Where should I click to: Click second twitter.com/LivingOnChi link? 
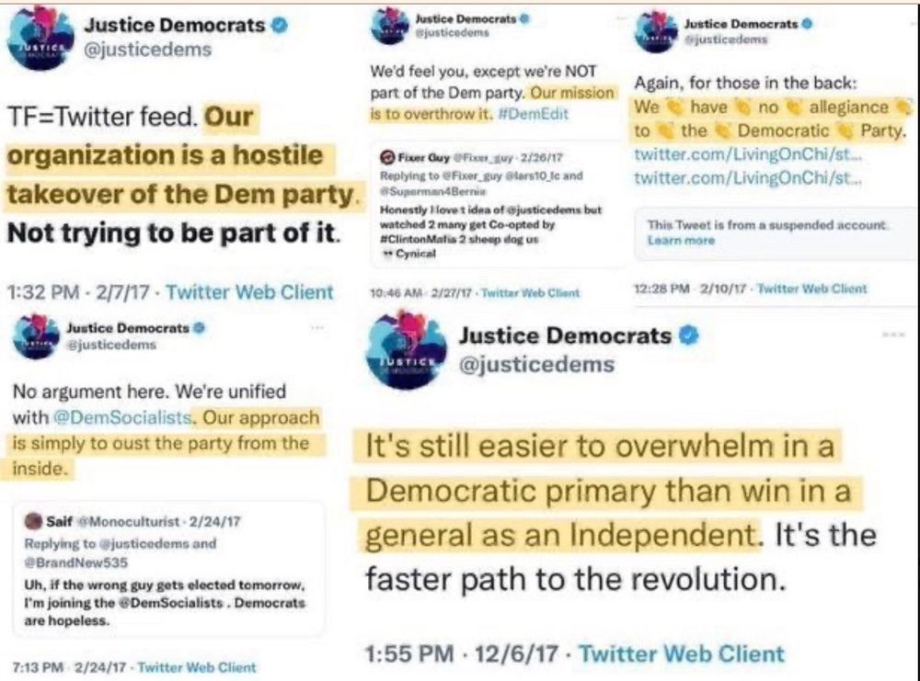pyautogui.click(x=747, y=177)
